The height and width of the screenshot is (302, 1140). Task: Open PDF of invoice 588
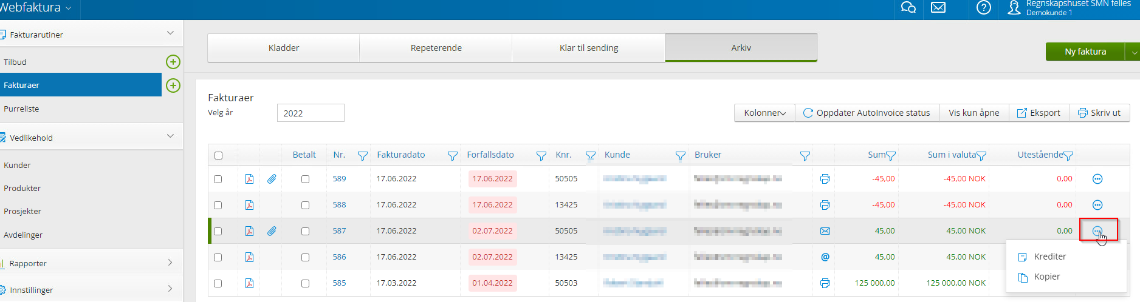tap(249, 205)
